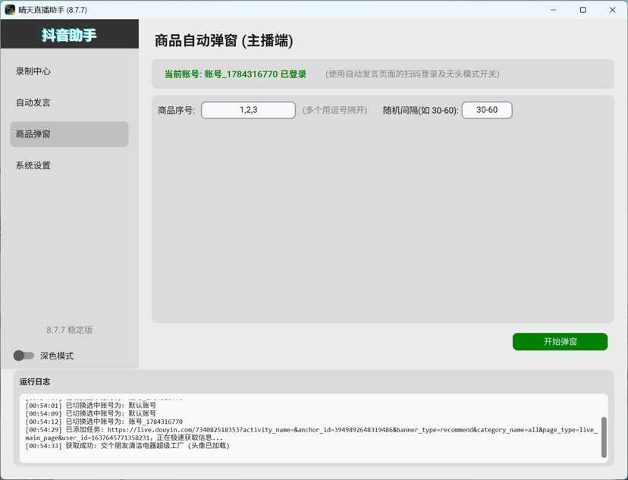Click the 随机间隔 input showing 30-60
This screenshot has width=628, height=480.
(487, 110)
